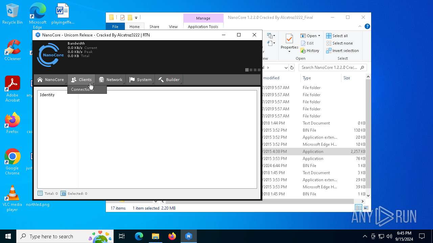Screen dimensions: 433x243
Task: Select the 130 KB BIN File row
Action: [314, 130]
